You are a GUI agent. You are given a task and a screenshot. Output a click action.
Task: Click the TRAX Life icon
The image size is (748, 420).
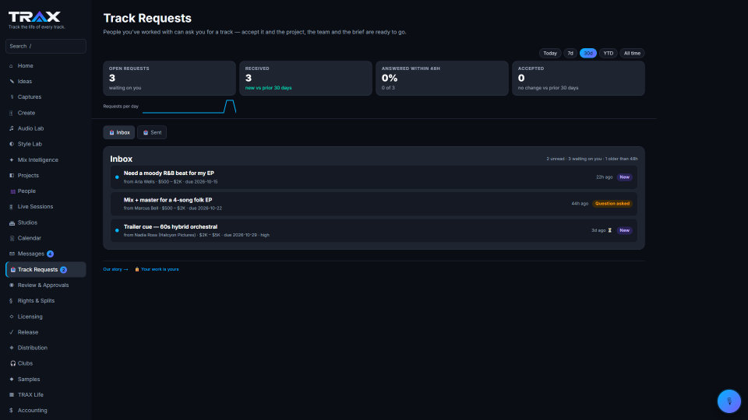coord(12,395)
